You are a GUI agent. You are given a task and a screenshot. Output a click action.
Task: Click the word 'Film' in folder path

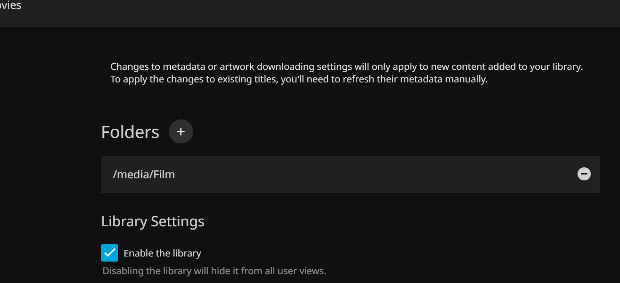pyautogui.click(x=164, y=175)
